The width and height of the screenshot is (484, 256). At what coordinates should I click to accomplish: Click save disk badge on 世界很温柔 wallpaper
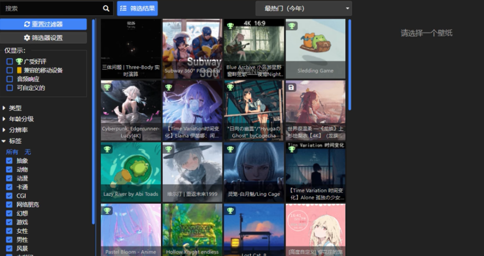pyautogui.click(x=292, y=88)
